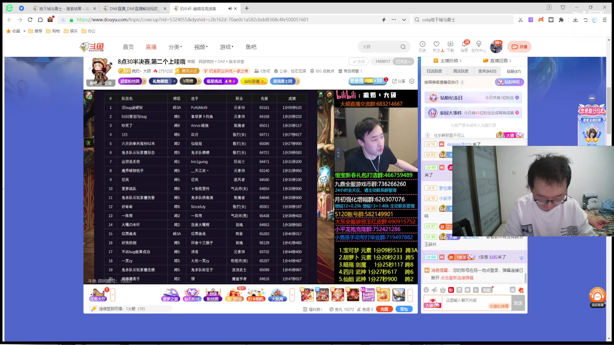Screen dimensions: 614x345
Task: Click the 发送 send button
Action: tap(518, 303)
